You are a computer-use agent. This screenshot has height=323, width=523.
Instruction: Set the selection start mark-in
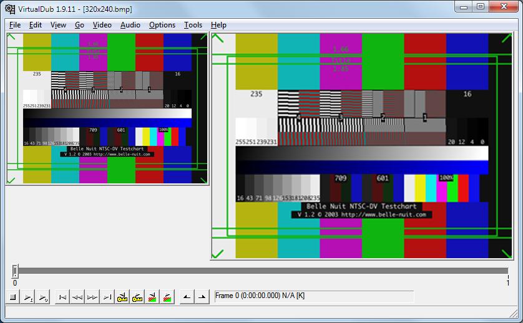pyautogui.click(x=187, y=297)
